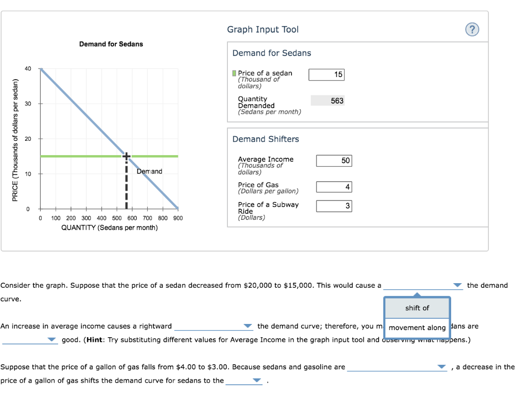The height and width of the screenshot is (401, 522).
Task: Select 'shift of' from the open dropdown
Action: tap(416, 308)
